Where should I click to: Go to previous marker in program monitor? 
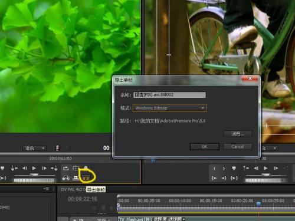pyautogui.click(x=246, y=168)
